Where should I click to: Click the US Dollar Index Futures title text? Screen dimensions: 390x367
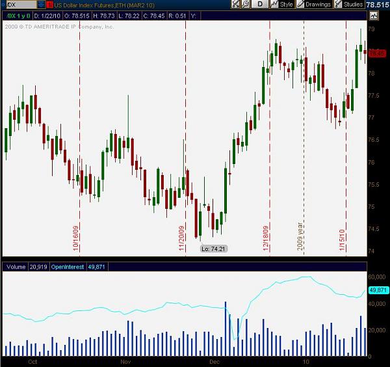pyautogui.click(x=104, y=5)
